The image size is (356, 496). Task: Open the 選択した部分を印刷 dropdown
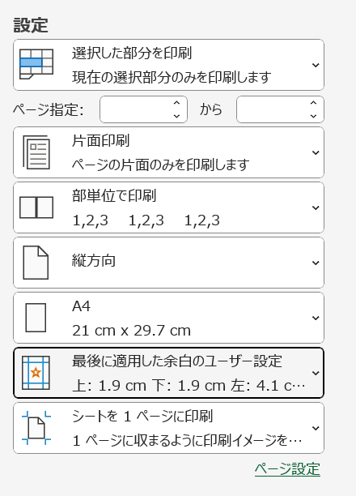tap(316, 65)
